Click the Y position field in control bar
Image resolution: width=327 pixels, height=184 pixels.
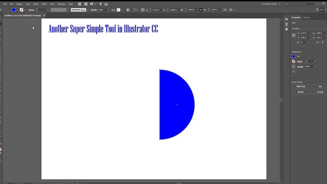point(174,10)
